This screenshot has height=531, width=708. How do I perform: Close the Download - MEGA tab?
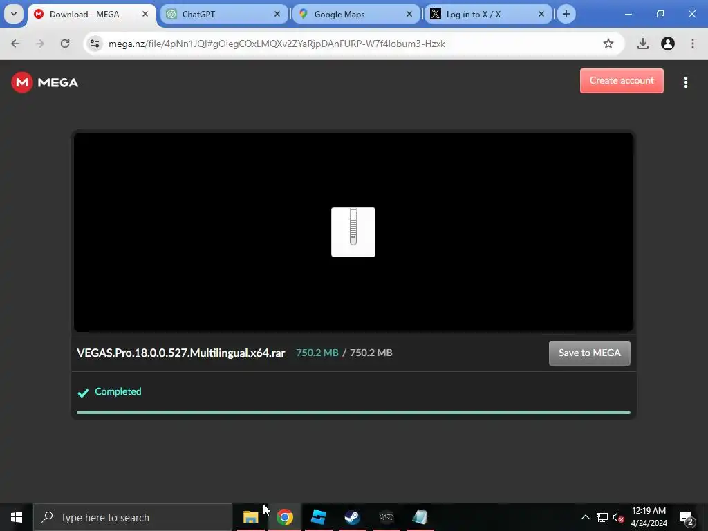145,14
